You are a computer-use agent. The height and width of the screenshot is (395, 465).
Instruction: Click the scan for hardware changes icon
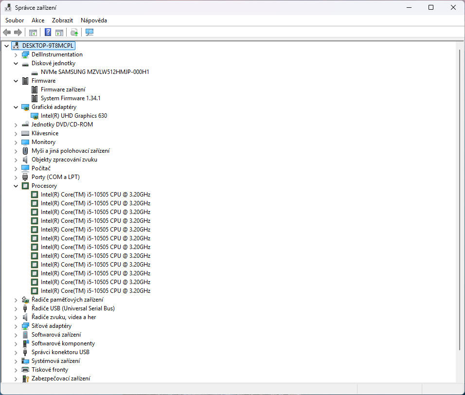click(89, 33)
